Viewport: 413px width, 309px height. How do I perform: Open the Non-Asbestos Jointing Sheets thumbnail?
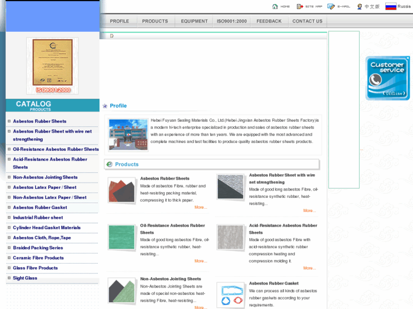(x=122, y=291)
